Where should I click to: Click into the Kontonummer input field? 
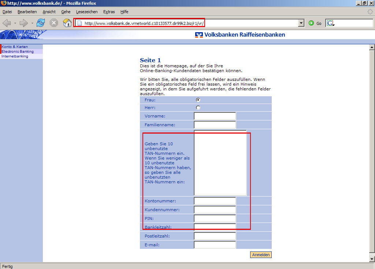[215, 201]
